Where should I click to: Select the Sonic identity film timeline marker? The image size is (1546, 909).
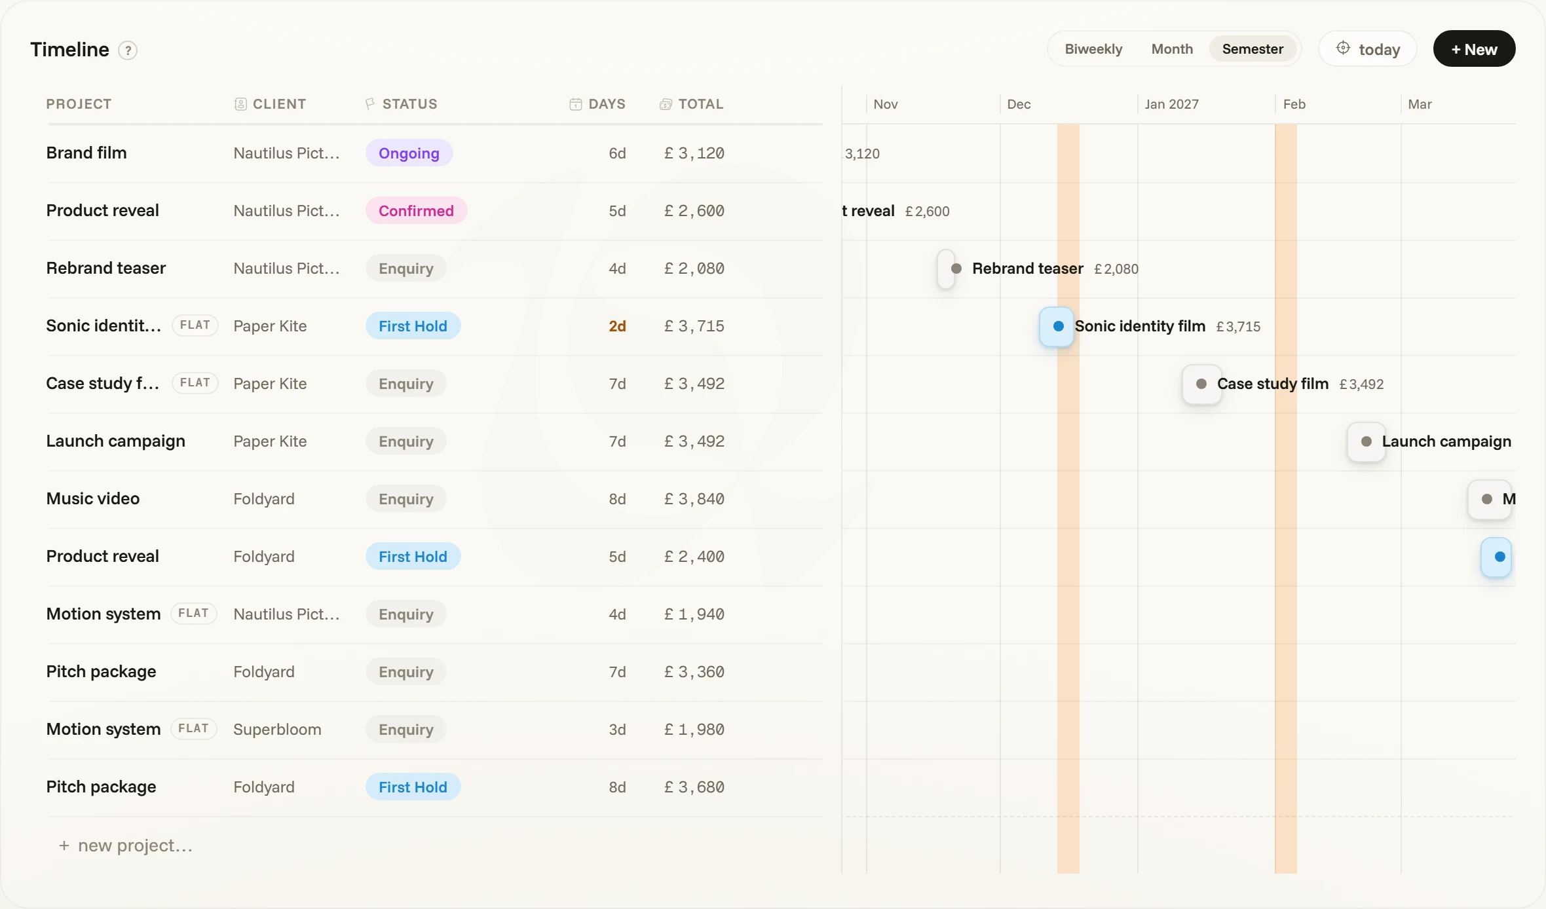[x=1057, y=326]
